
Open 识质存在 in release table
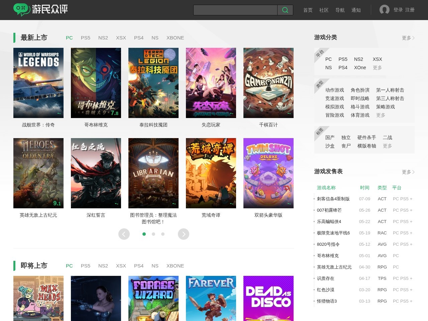pos(326,278)
